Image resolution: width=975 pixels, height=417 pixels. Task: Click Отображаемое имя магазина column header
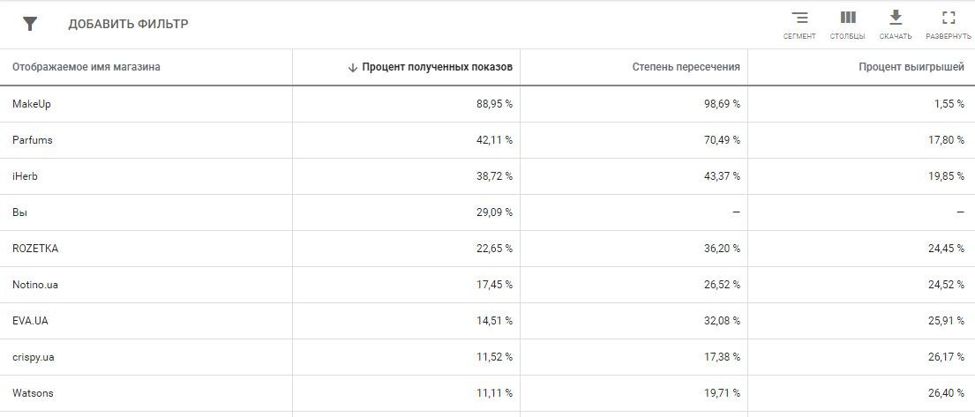[x=86, y=67]
